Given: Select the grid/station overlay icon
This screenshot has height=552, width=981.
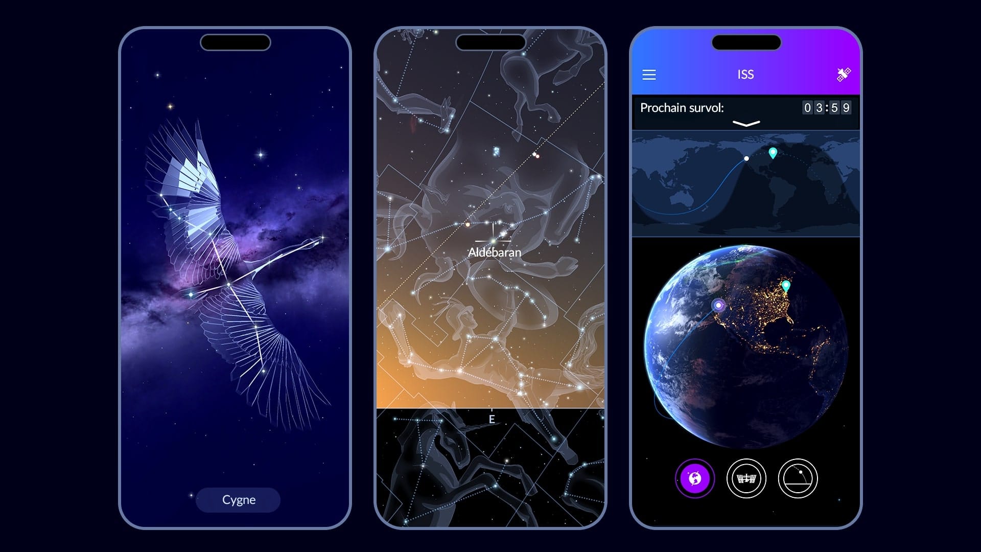Looking at the screenshot, I should pos(746,478).
